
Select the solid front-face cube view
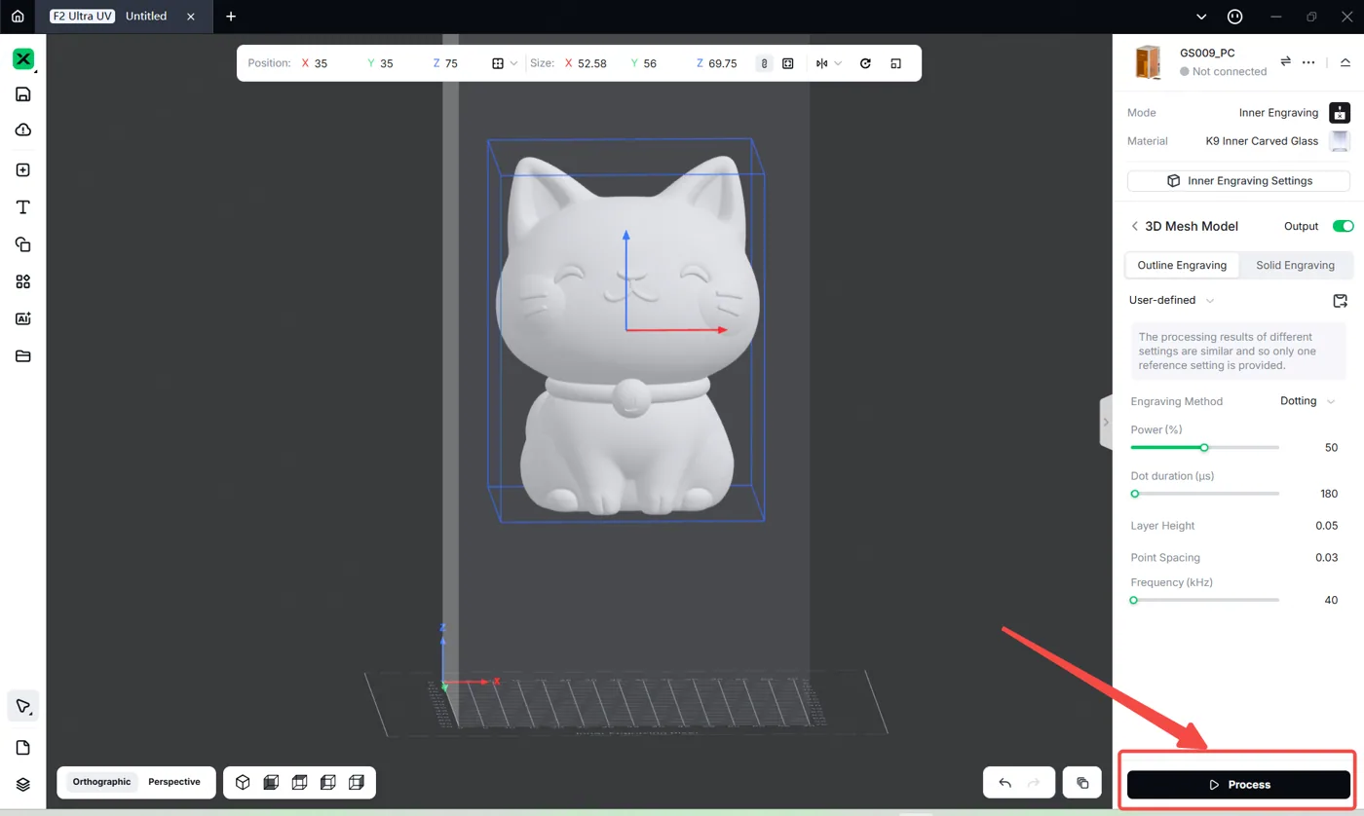pos(272,782)
